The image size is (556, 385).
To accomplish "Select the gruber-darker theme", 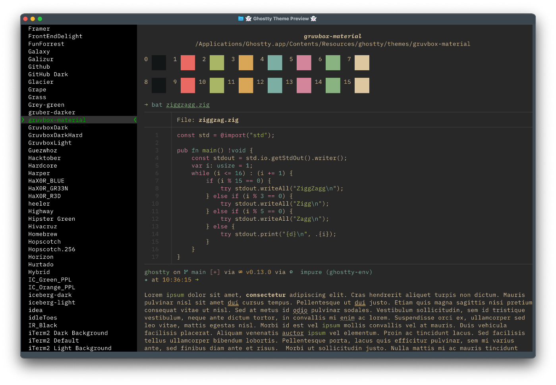I will point(52,112).
